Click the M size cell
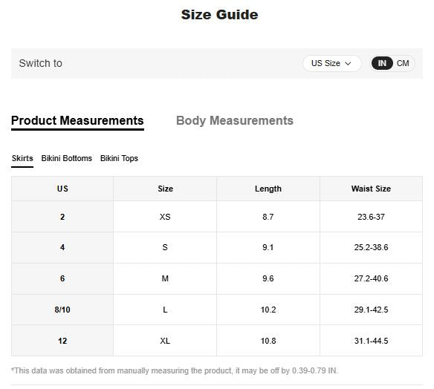 (x=165, y=278)
